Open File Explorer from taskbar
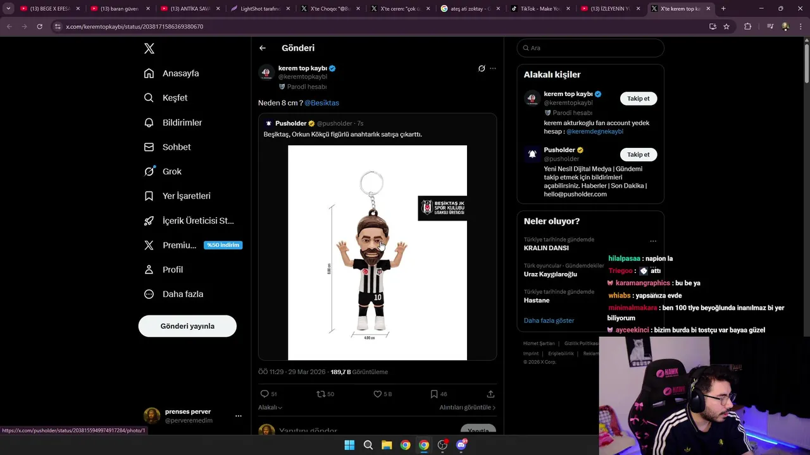 (387, 445)
